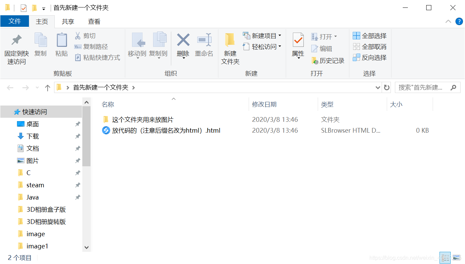
Task: Click the address bar path field
Action: point(218,88)
